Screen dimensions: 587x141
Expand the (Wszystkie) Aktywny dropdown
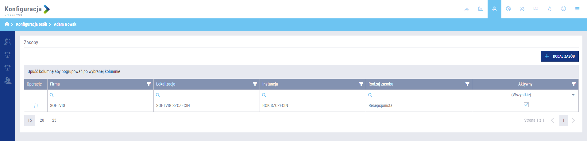pos(573,95)
